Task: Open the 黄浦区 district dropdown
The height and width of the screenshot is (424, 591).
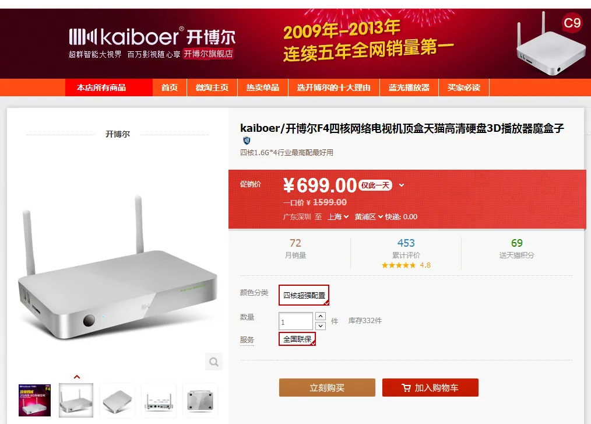Action: click(368, 216)
